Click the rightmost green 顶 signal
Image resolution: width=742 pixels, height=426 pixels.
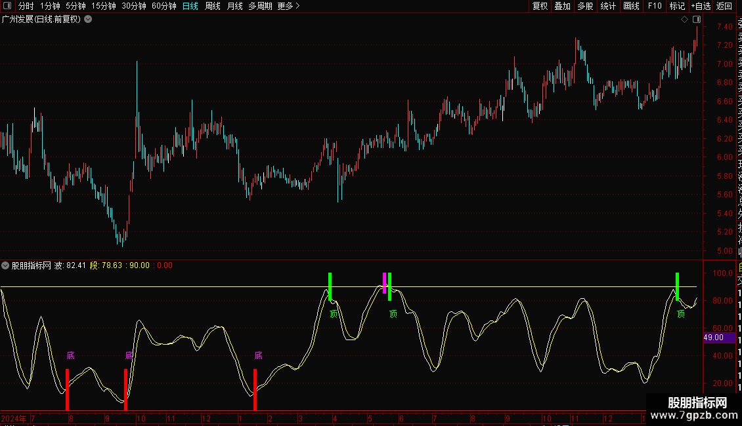tap(681, 314)
